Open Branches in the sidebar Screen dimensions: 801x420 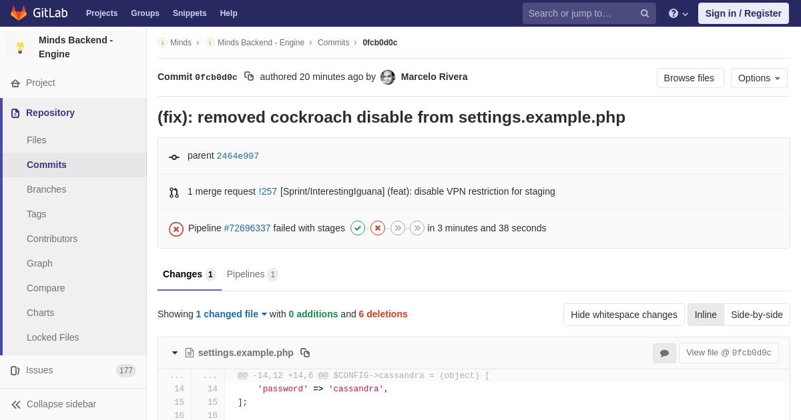pos(46,189)
